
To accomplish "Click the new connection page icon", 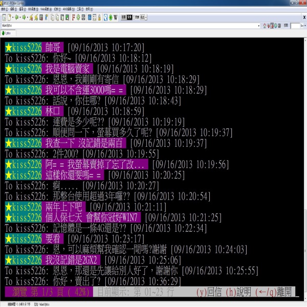I will click(9, 17).
